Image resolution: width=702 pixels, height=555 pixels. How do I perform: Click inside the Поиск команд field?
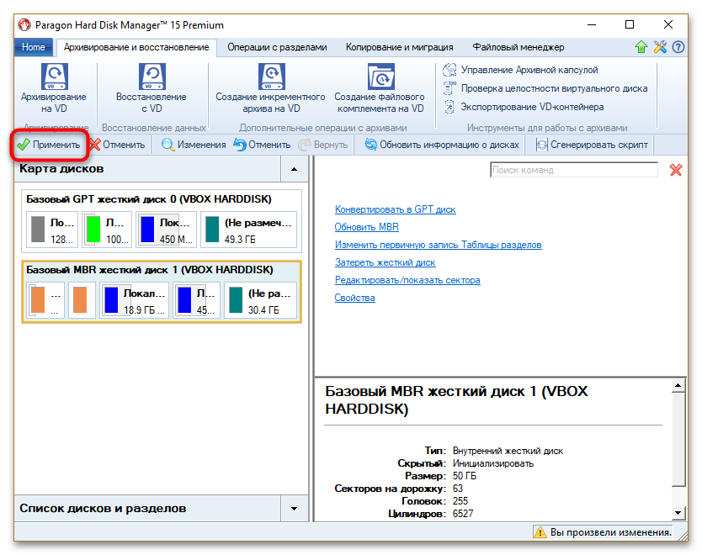pos(574,170)
